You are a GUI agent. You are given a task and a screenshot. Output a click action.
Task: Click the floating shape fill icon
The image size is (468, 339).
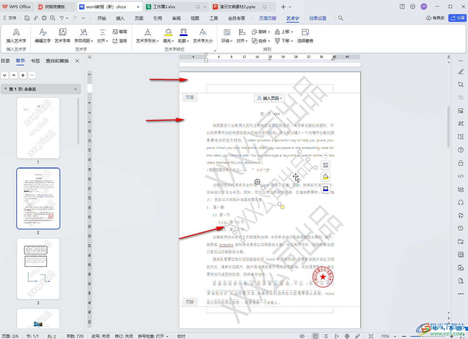tap(325, 177)
